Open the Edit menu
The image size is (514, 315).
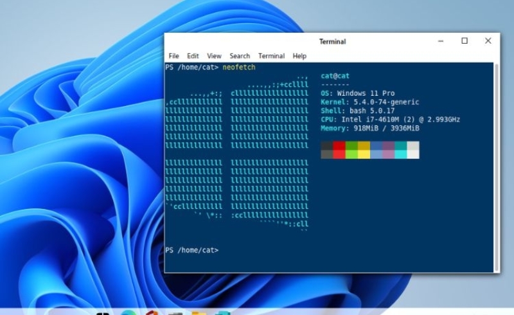point(193,56)
